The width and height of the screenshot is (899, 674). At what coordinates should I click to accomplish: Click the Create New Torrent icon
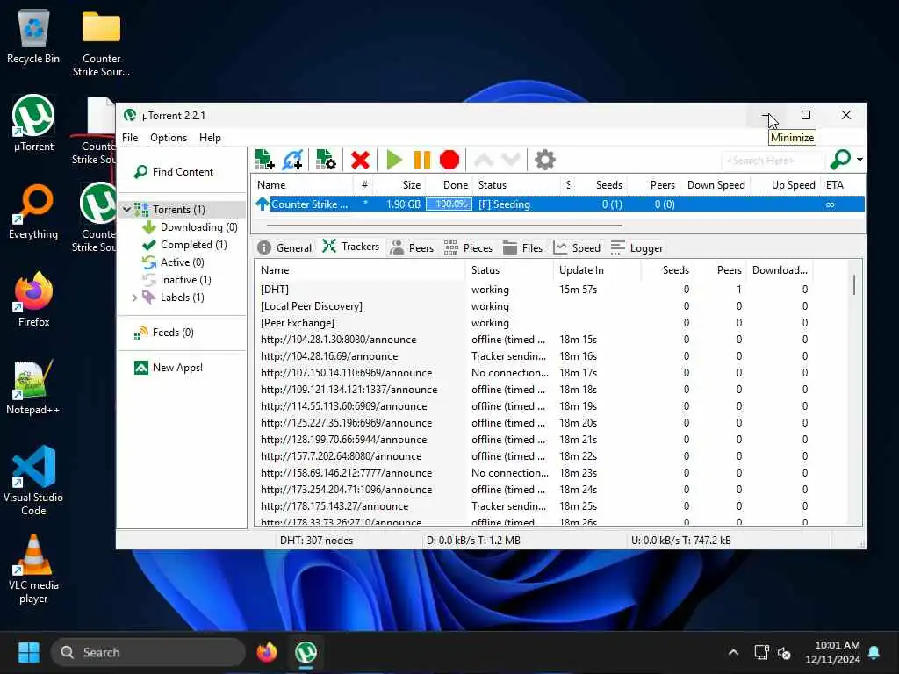point(326,160)
